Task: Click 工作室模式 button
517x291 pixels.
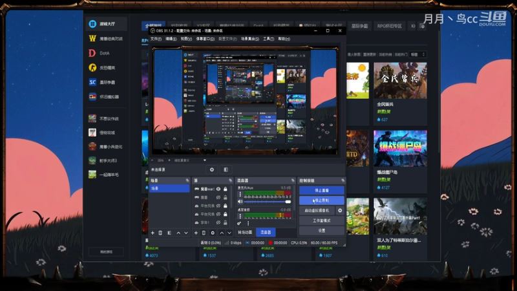Action: (322, 221)
